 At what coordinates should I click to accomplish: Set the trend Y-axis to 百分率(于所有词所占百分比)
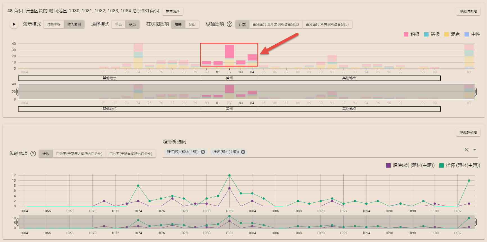(x=131, y=154)
